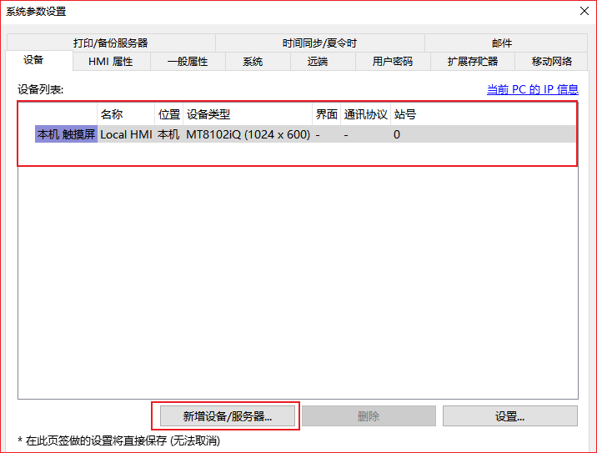The image size is (597, 453).
Task: Open the 时间同步/夏令时 tab
Action: pos(319,43)
